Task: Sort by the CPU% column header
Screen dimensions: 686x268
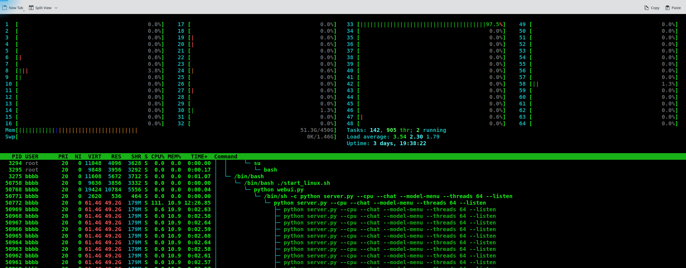Action: click(158, 156)
